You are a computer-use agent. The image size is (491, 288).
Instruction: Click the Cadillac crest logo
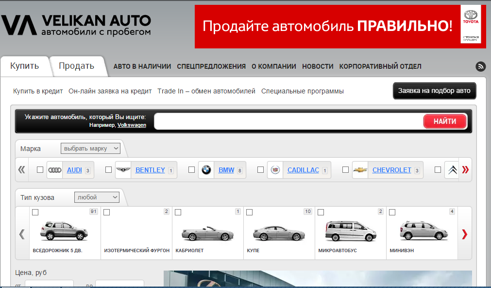(x=275, y=170)
